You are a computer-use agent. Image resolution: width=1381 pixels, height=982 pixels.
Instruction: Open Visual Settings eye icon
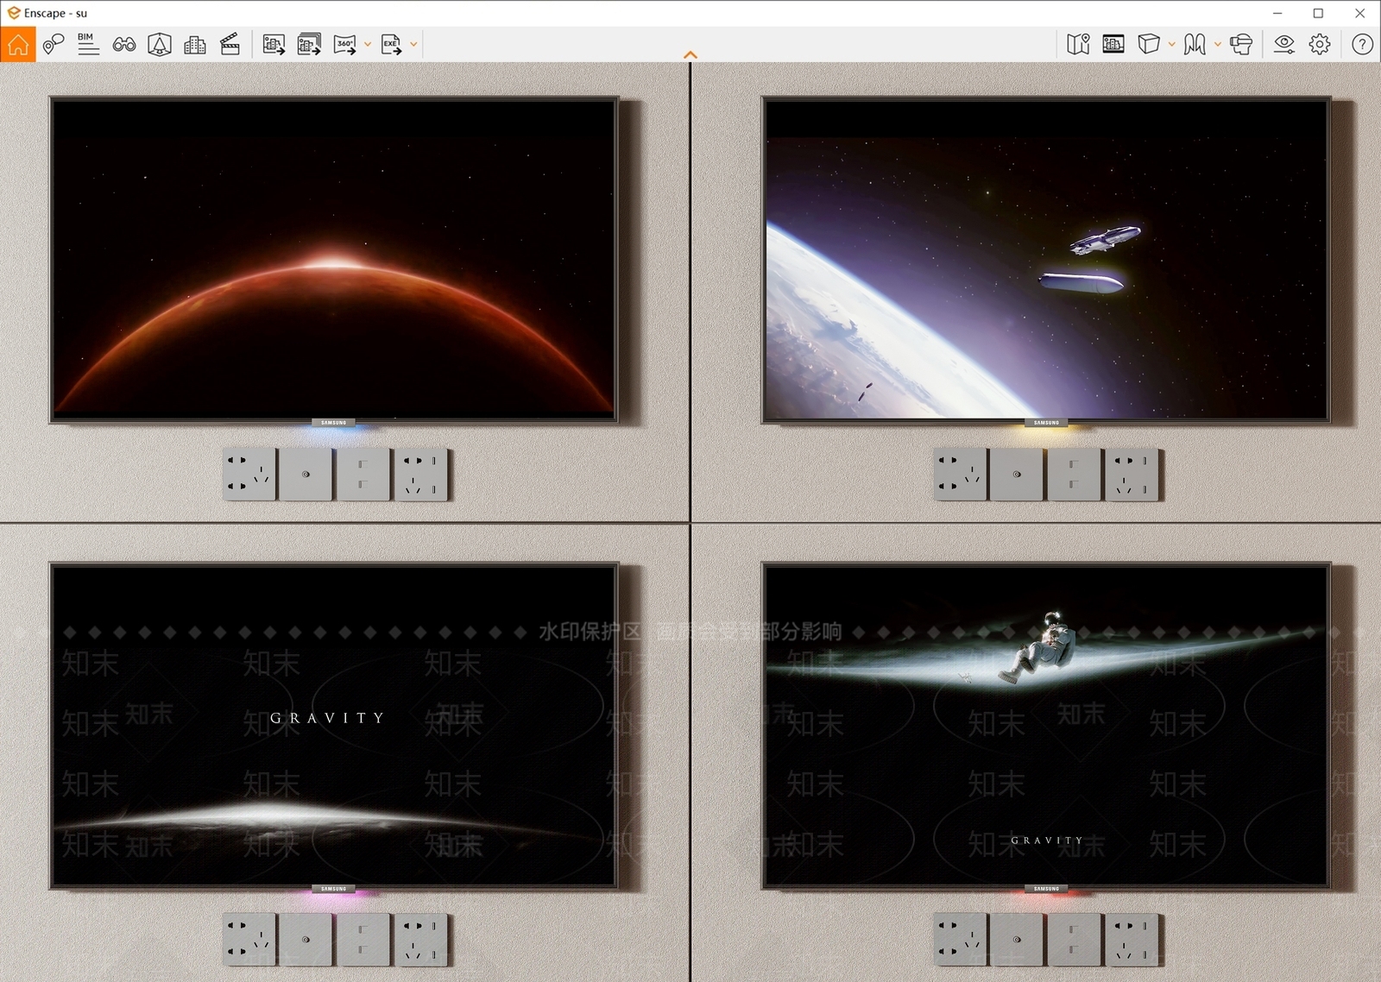click(x=1284, y=44)
